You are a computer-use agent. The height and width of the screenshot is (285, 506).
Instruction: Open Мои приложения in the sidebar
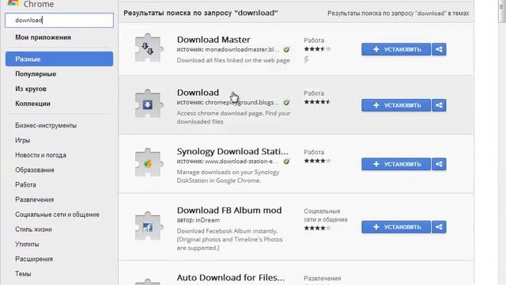pyautogui.click(x=43, y=37)
